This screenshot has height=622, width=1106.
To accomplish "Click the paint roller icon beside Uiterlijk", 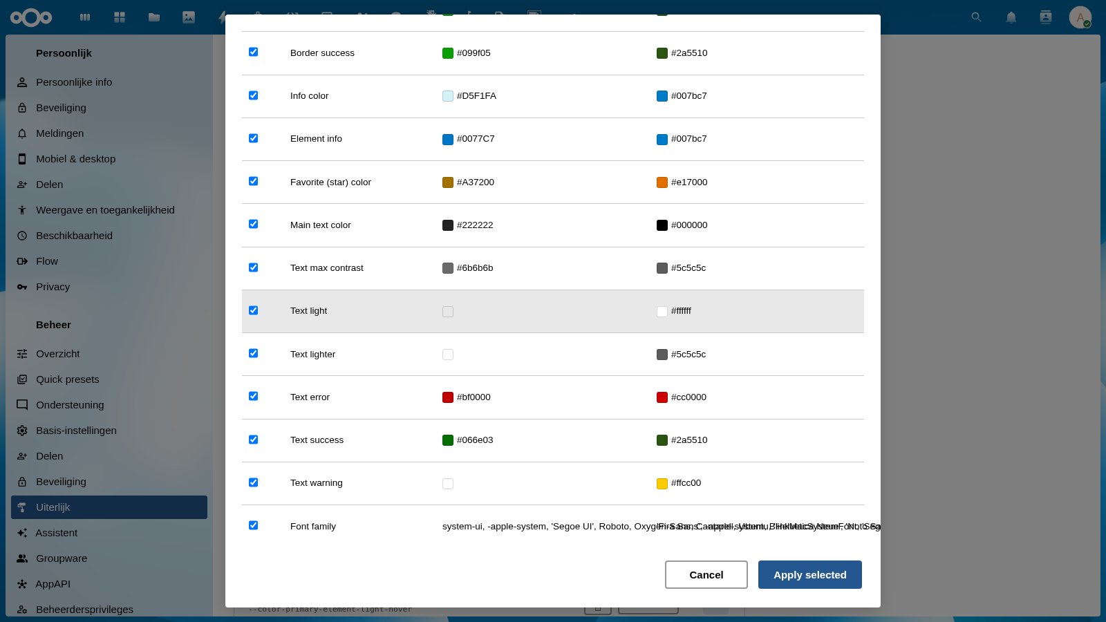I will pos(22,507).
